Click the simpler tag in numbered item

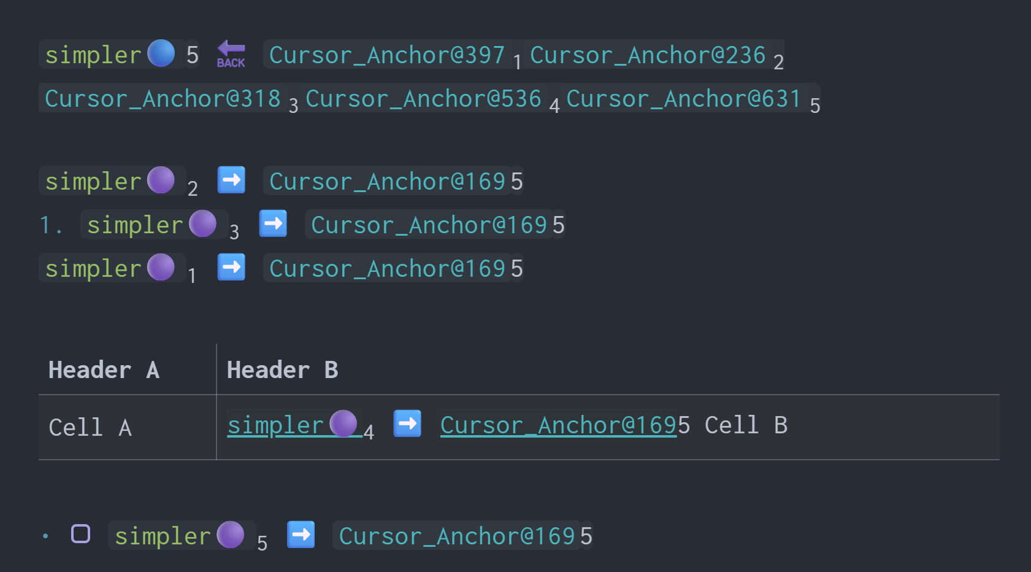pyautogui.click(x=135, y=225)
